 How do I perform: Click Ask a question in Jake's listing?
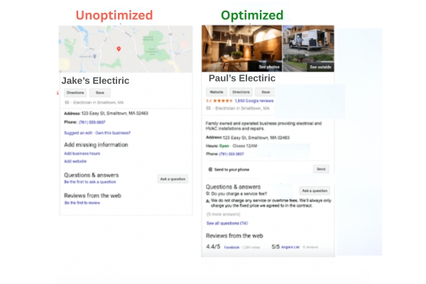pyautogui.click(x=173, y=179)
